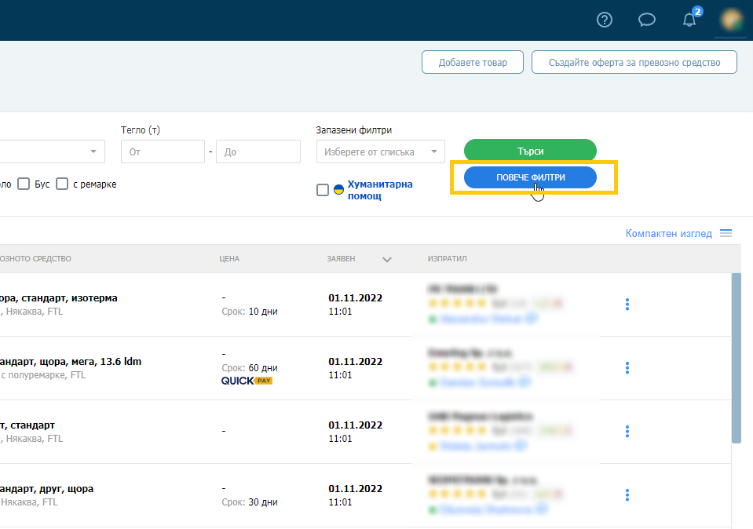Click the vertical scrollbar thumb of list

tap(737, 358)
